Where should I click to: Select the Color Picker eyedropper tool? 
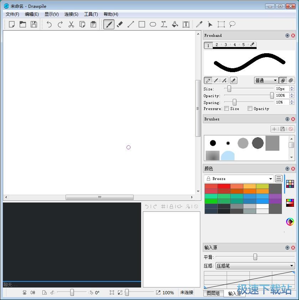(199, 24)
